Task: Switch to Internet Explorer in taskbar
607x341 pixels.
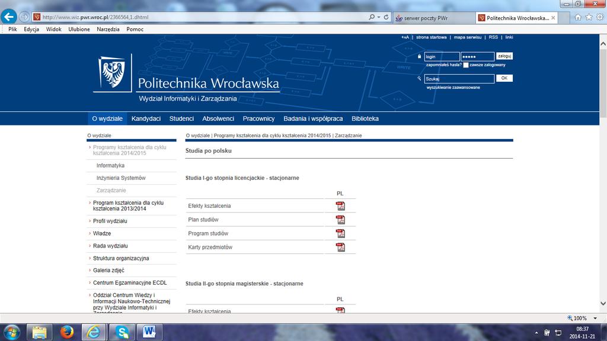Action: pos(94,332)
